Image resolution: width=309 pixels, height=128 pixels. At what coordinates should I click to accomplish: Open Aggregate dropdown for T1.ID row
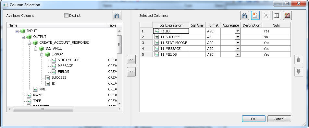[238, 31]
